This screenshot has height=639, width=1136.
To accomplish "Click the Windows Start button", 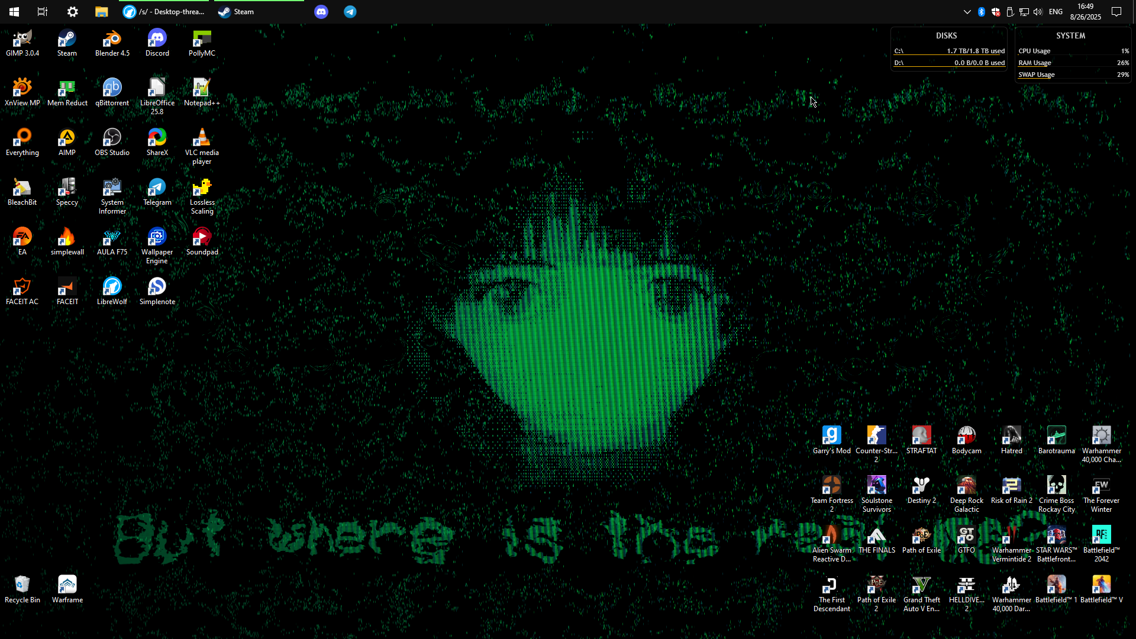I will 14,12.
